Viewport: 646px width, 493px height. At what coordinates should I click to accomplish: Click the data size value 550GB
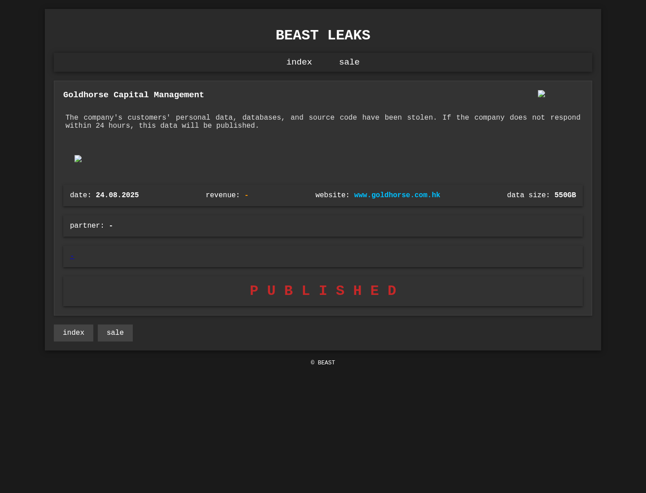pyautogui.click(x=565, y=195)
